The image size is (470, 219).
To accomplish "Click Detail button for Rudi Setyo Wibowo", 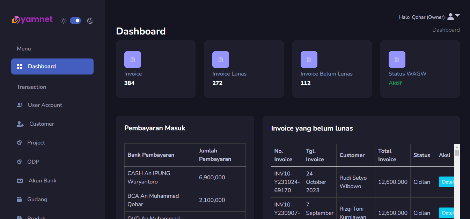I will click(x=447, y=182).
